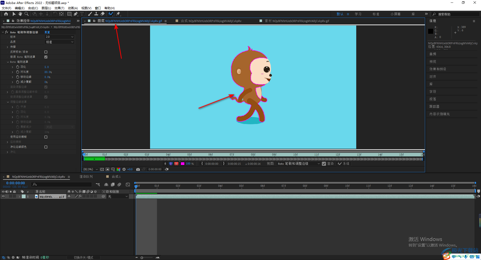This screenshot has width=481, height=260.
Task: Open the 渲染队列 tab
Action: 86,177
